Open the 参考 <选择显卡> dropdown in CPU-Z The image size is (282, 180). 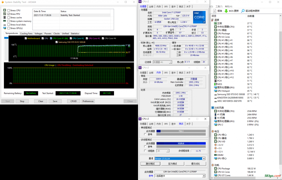[x=204, y=176]
